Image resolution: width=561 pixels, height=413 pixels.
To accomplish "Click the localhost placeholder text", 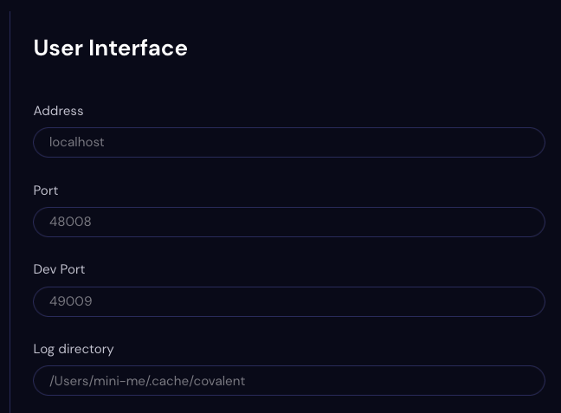I will tap(76, 142).
